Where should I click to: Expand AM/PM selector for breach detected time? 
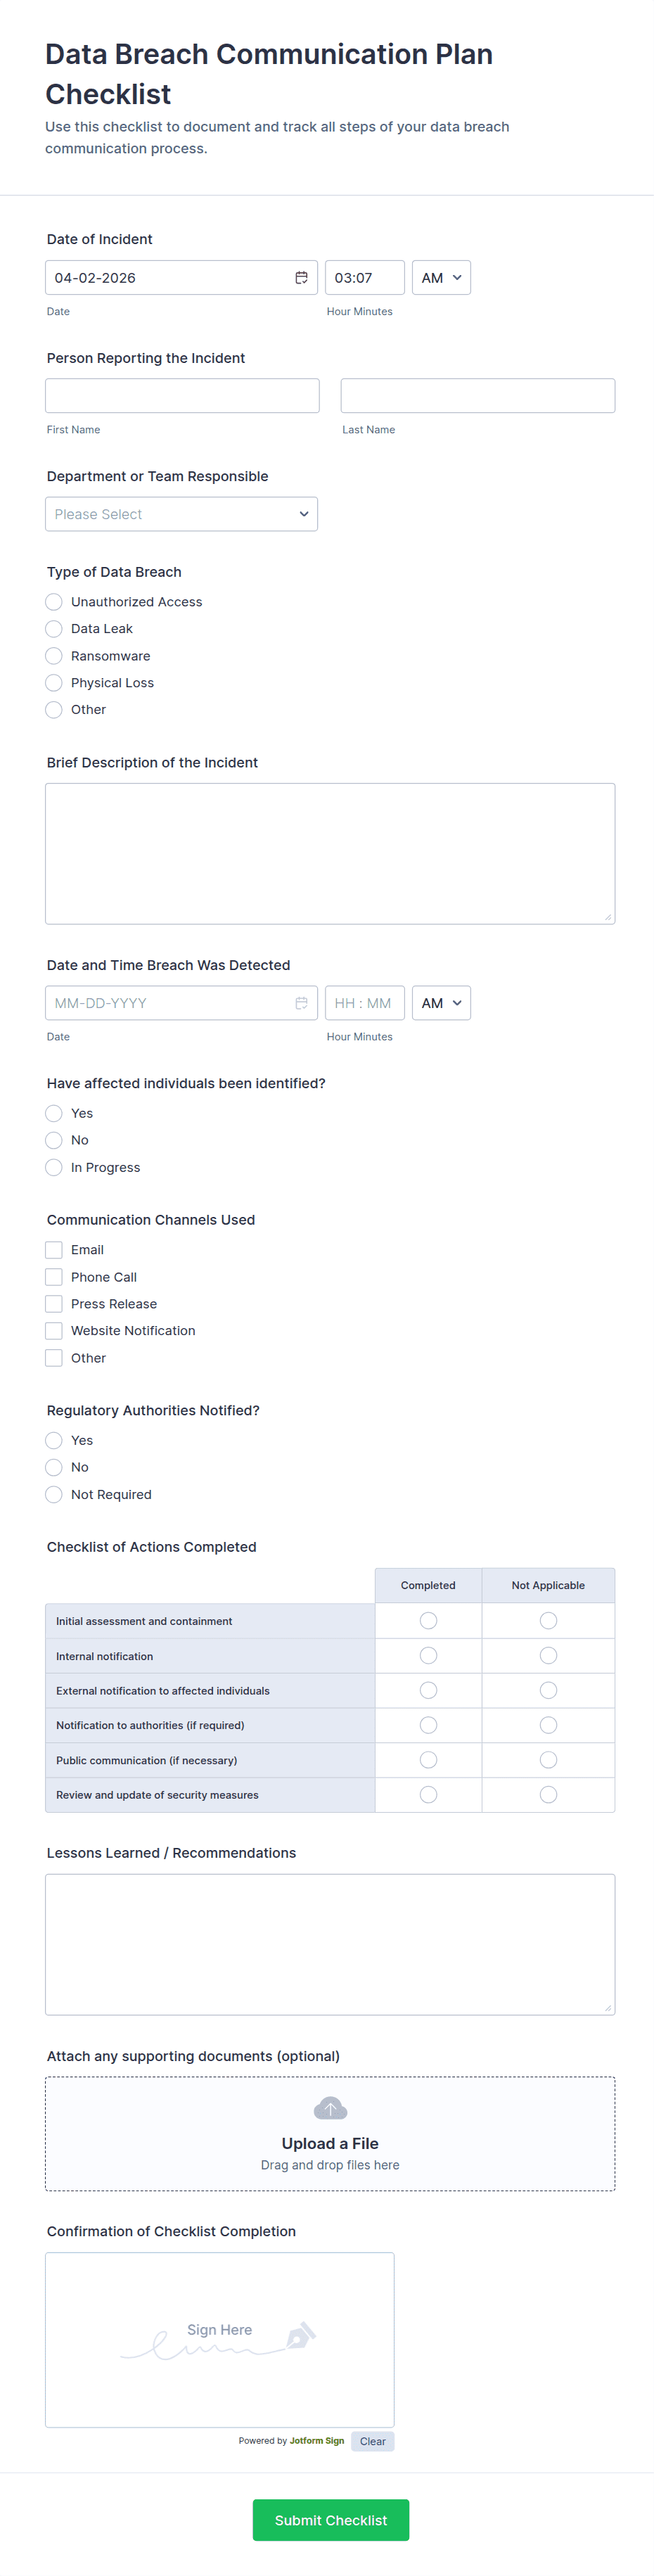441,1003
